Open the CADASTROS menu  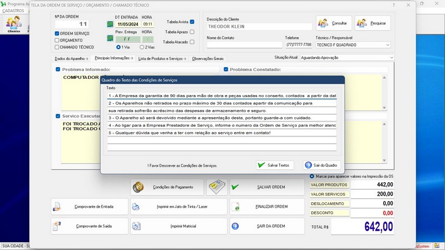point(13,11)
